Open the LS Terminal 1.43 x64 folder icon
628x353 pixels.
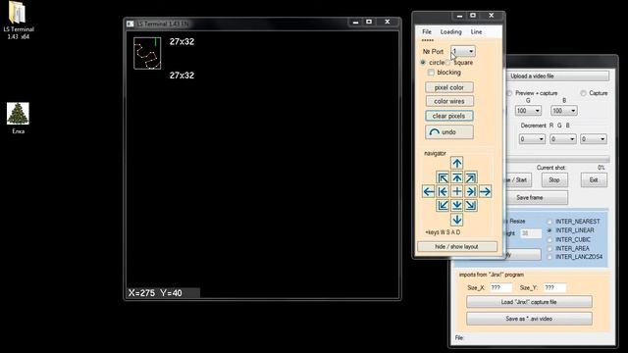18,20
